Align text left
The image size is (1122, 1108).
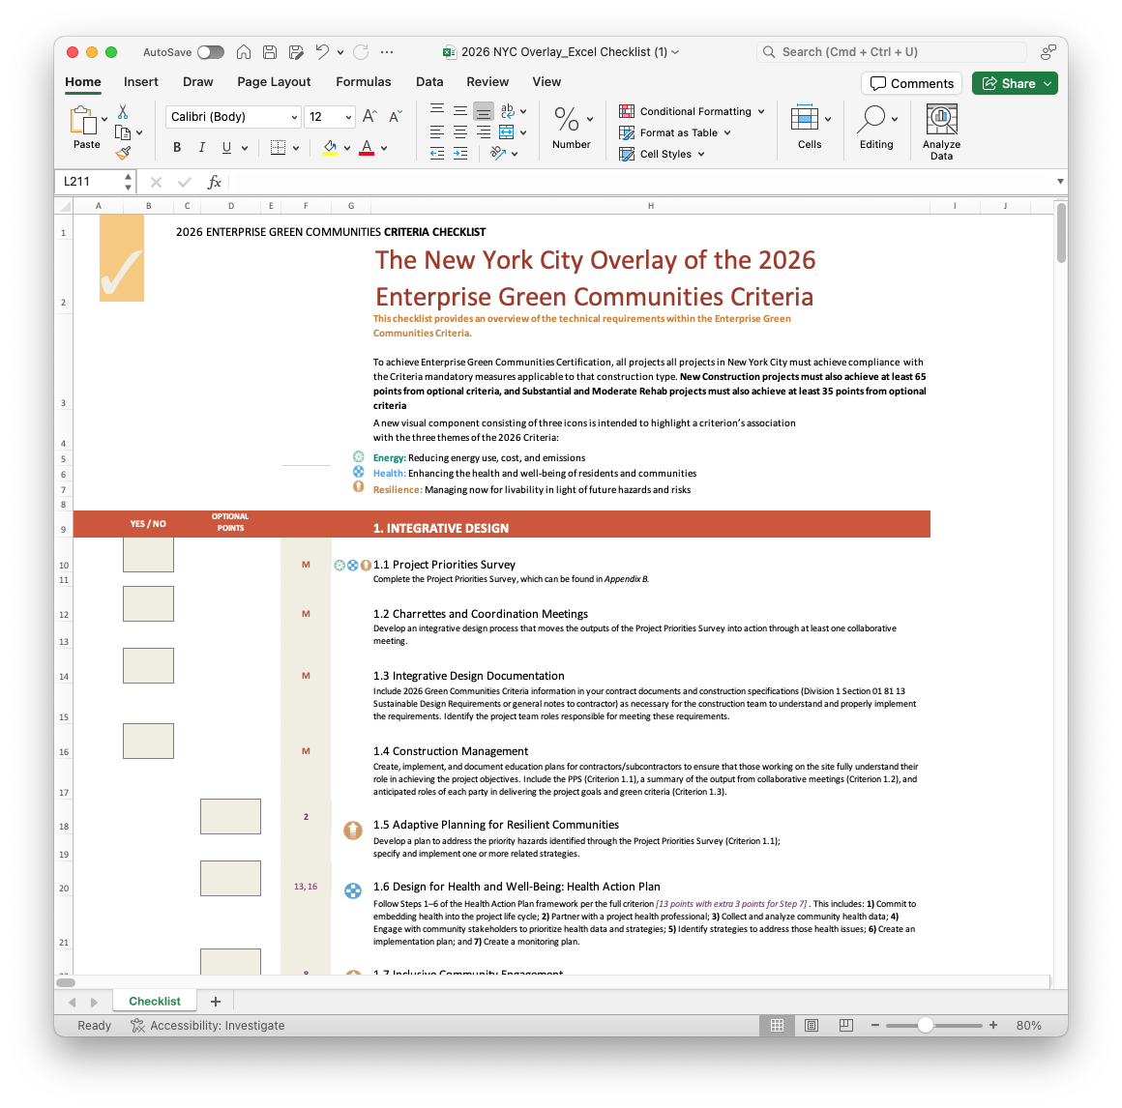(x=437, y=132)
